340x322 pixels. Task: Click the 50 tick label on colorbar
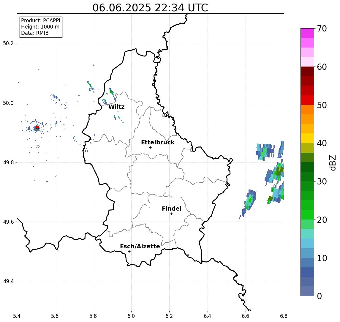click(x=322, y=105)
